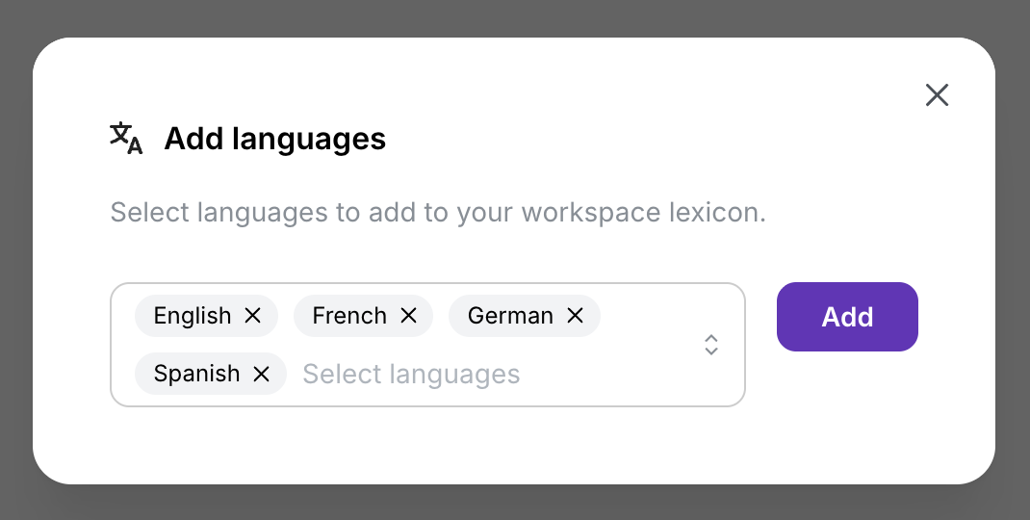Image resolution: width=1030 pixels, height=520 pixels.
Task: Expand the language selector with chevron arrows
Action: pyautogui.click(x=711, y=345)
